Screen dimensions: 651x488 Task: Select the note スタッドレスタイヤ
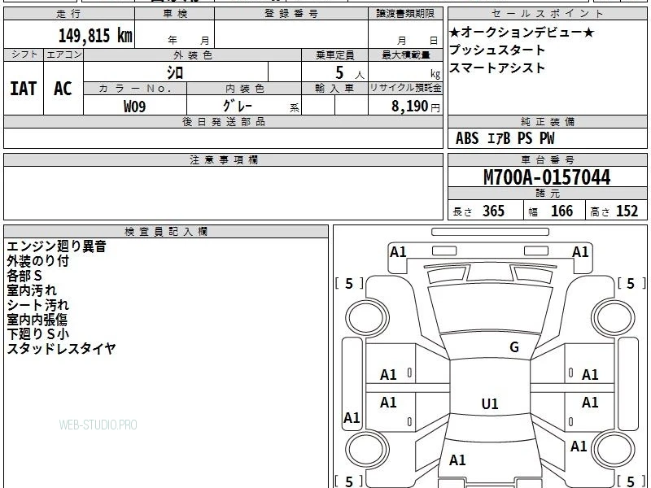click(x=61, y=349)
